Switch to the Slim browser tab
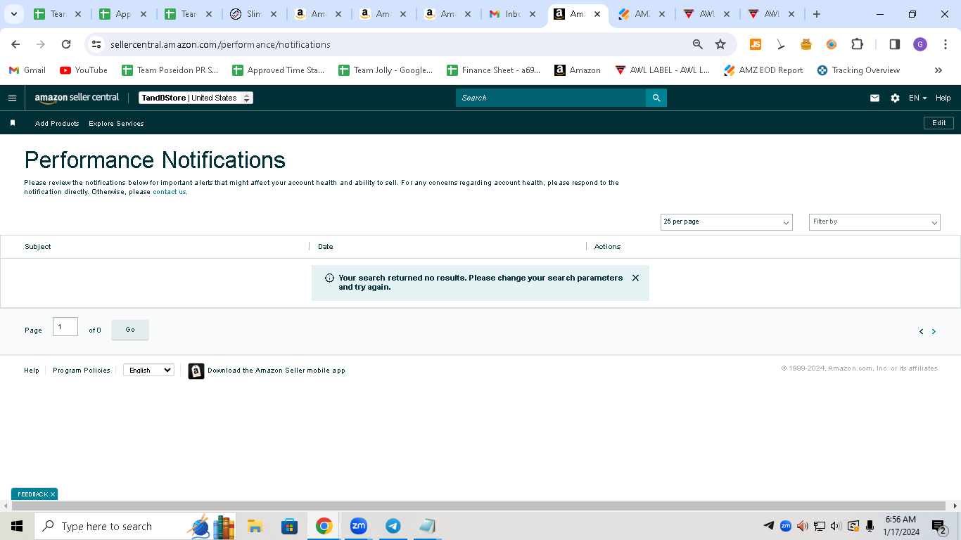 click(254, 14)
